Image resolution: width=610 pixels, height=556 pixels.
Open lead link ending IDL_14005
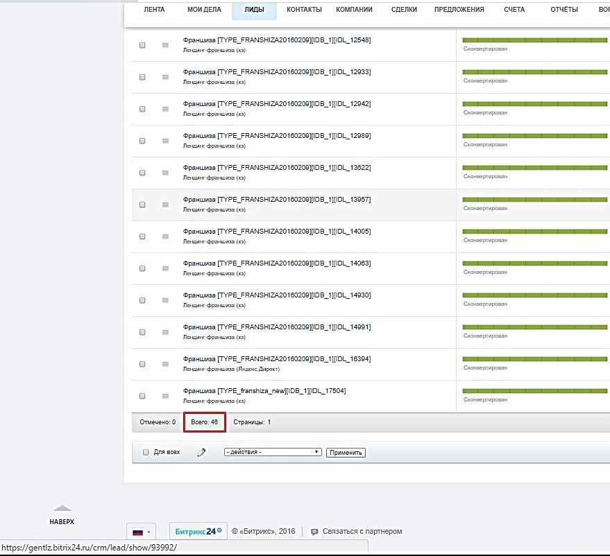point(277,231)
